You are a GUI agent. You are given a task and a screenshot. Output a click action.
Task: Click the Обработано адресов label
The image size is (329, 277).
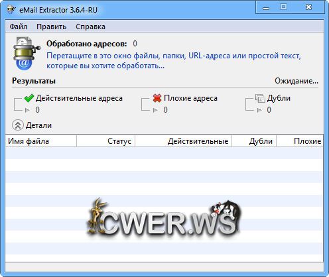coord(87,44)
